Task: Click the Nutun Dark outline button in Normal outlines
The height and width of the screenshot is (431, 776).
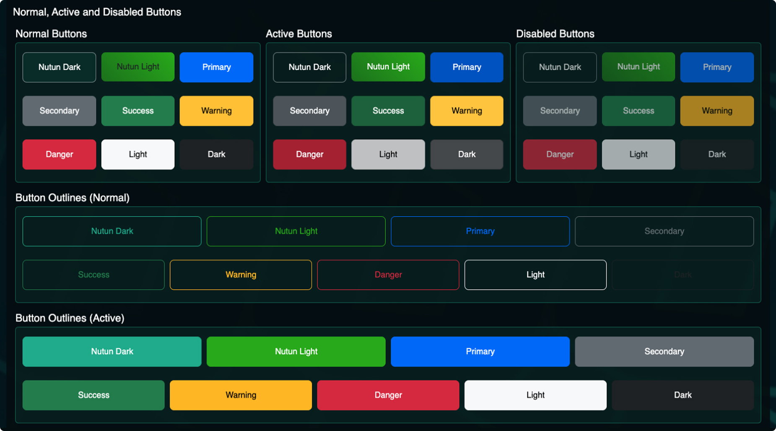Action: pos(112,231)
